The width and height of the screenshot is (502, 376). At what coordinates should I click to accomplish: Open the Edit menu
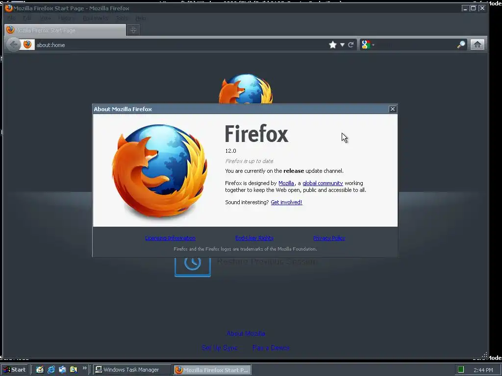pyautogui.click(x=27, y=18)
